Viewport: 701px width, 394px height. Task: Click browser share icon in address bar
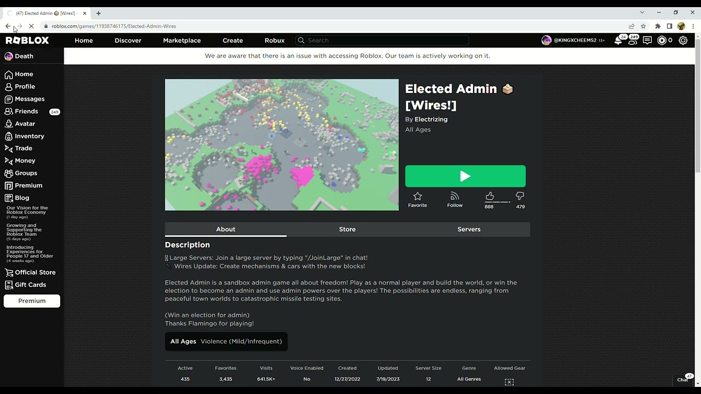tap(631, 26)
